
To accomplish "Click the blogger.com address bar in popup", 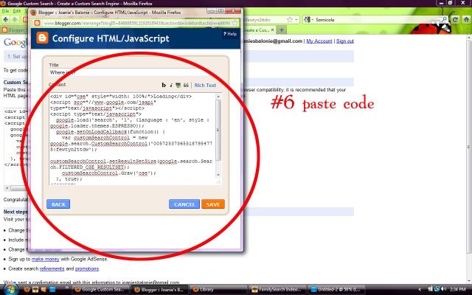I will [137, 23].
